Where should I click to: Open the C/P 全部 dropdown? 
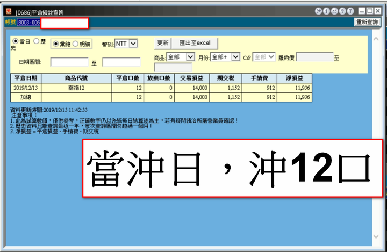pyautogui.click(x=264, y=57)
